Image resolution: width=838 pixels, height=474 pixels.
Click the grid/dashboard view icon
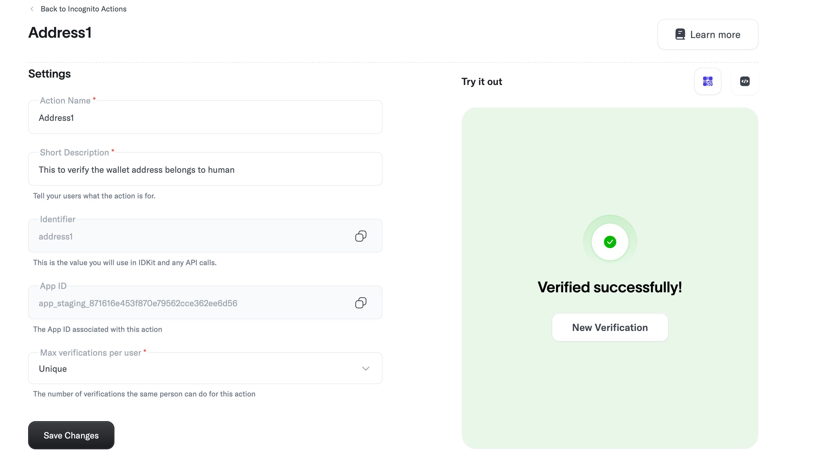click(x=708, y=81)
